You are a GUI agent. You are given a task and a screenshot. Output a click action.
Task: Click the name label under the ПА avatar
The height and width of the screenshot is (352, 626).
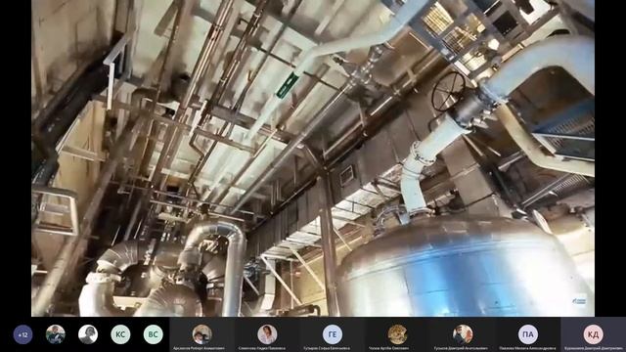[x=528, y=348]
